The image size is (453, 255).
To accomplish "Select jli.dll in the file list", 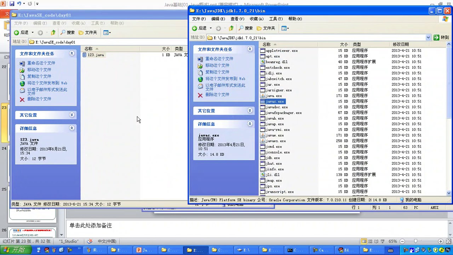I will pos(270,175).
